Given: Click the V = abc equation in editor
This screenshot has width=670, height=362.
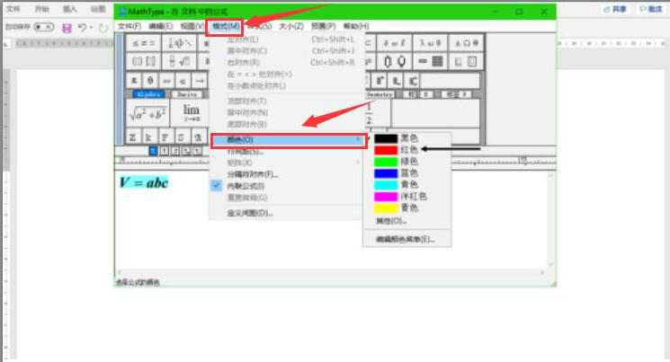Looking at the screenshot, I should [x=144, y=182].
